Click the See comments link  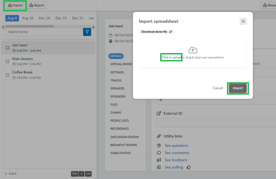coord(177,153)
